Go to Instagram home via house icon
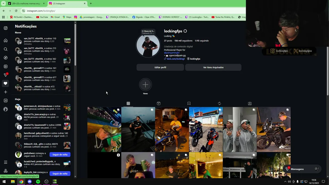 click(5, 41)
